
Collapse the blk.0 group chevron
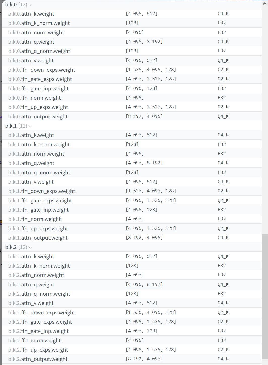[31, 5]
